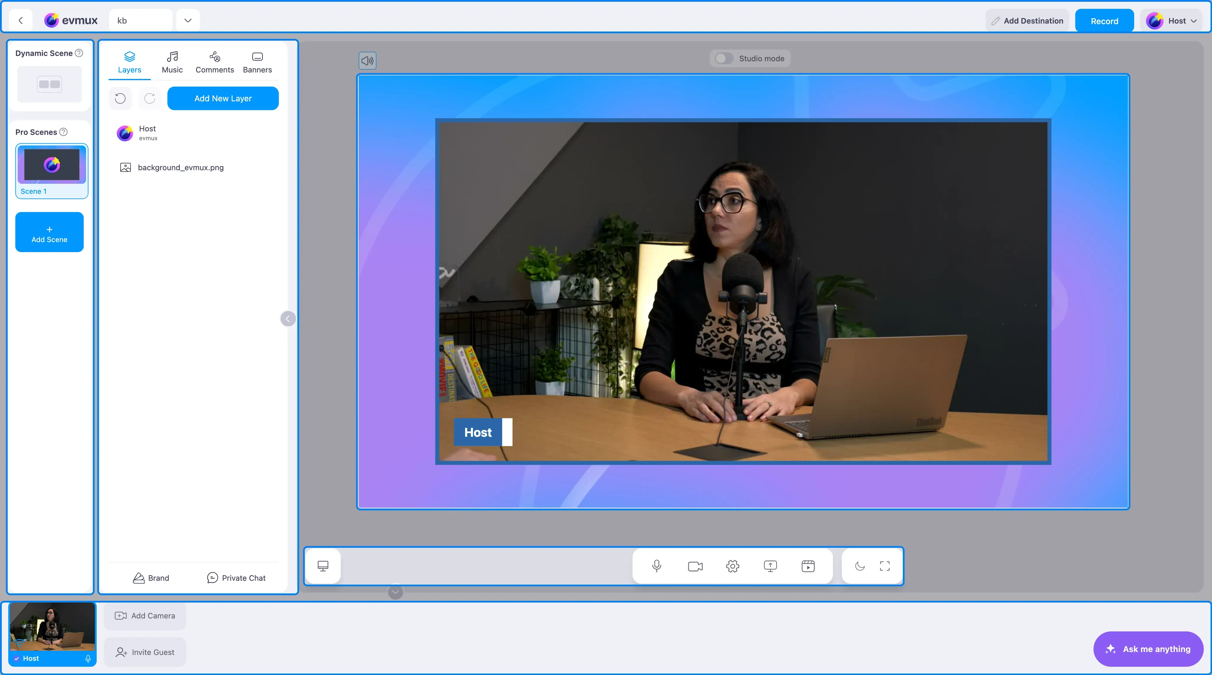Click the share screen icon
1212x675 pixels.
tap(770, 566)
